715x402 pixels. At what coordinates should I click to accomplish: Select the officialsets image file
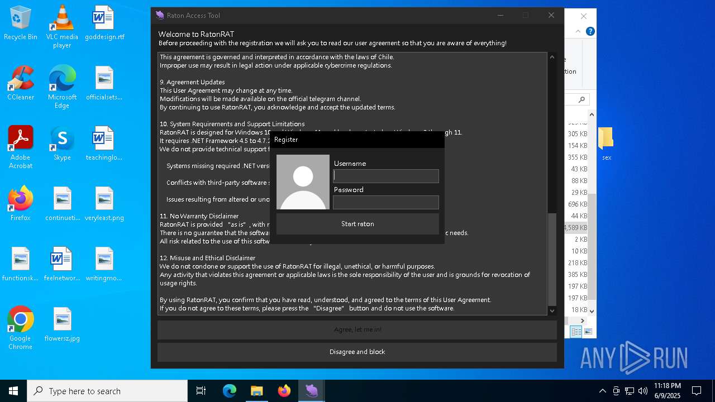point(104,83)
